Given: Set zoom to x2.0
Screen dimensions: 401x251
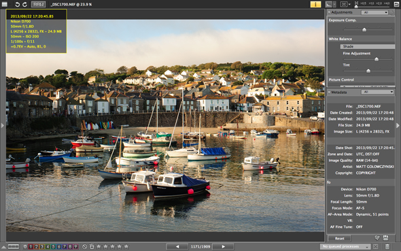Looking at the screenshot, I should coord(379,3).
